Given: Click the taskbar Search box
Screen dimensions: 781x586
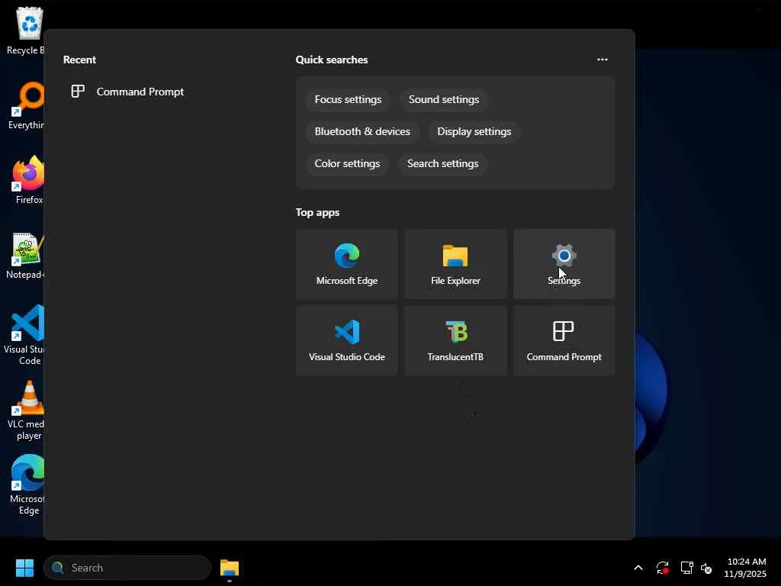Looking at the screenshot, I should [x=127, y=568].
